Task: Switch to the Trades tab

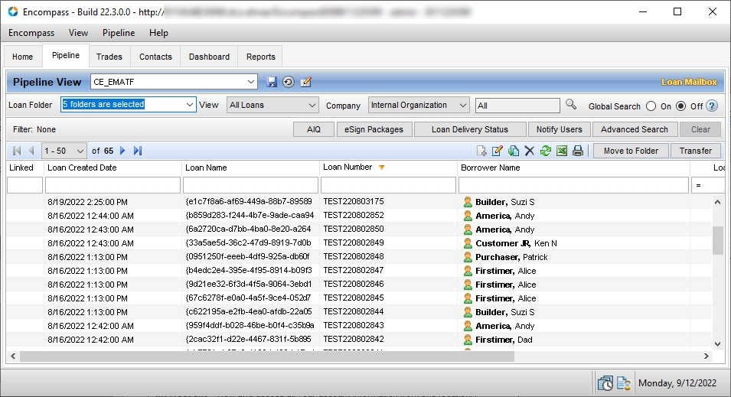Action: (x=109, y=57)
